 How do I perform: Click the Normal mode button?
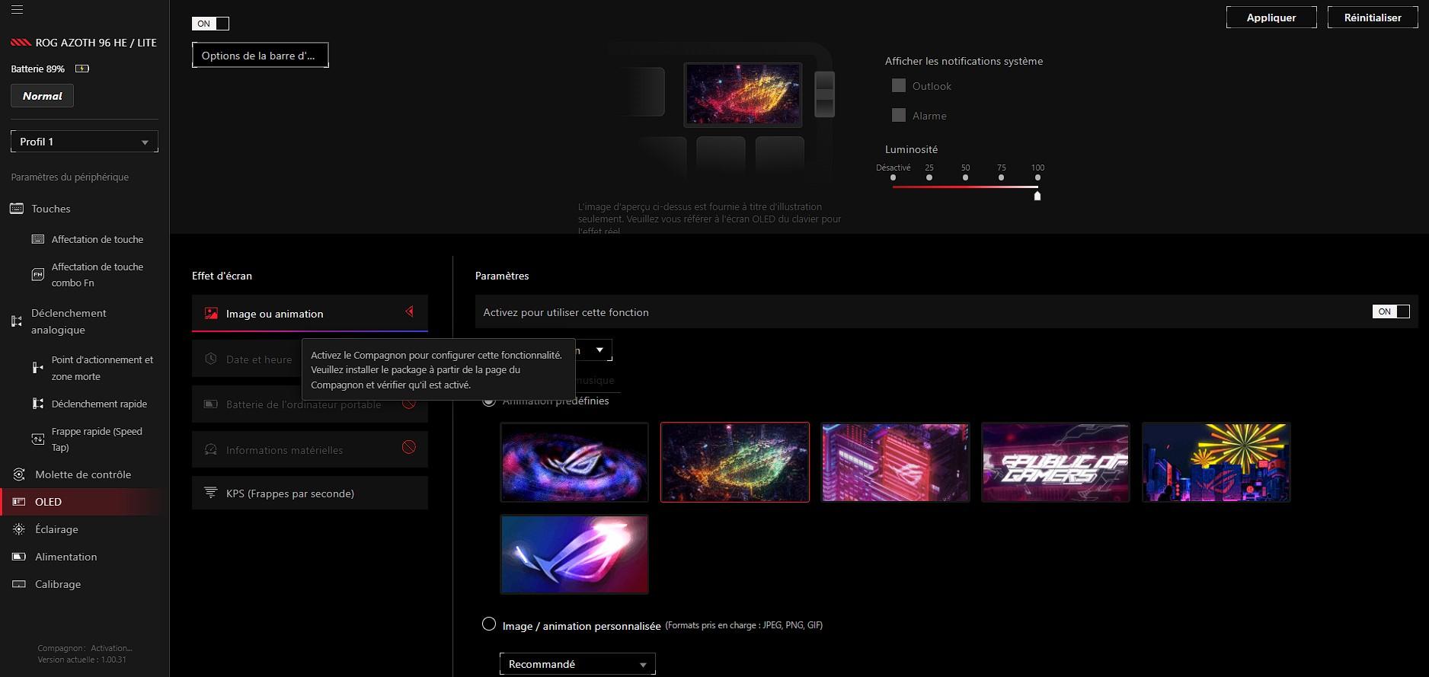pyautogui.click(x=43, y=96)
